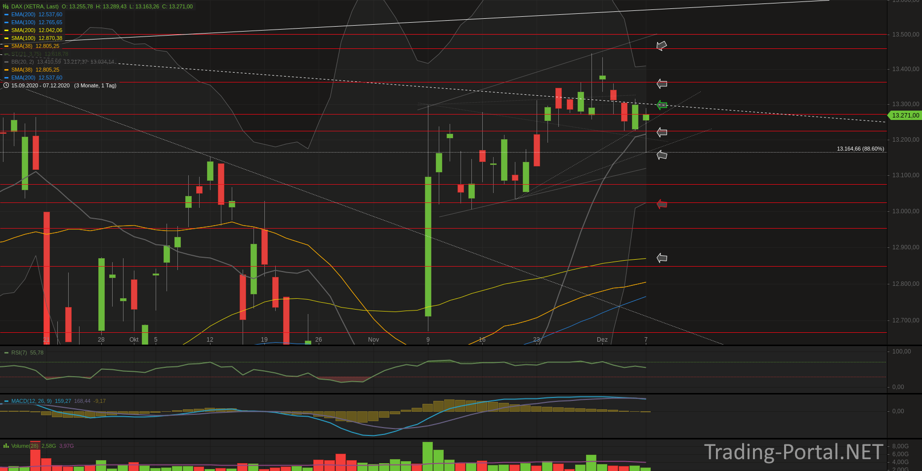The width and height of the screenshot is (922, 471).
Task: Click the yellow color marker of SMA(200)
Action: tap(6, 30)
